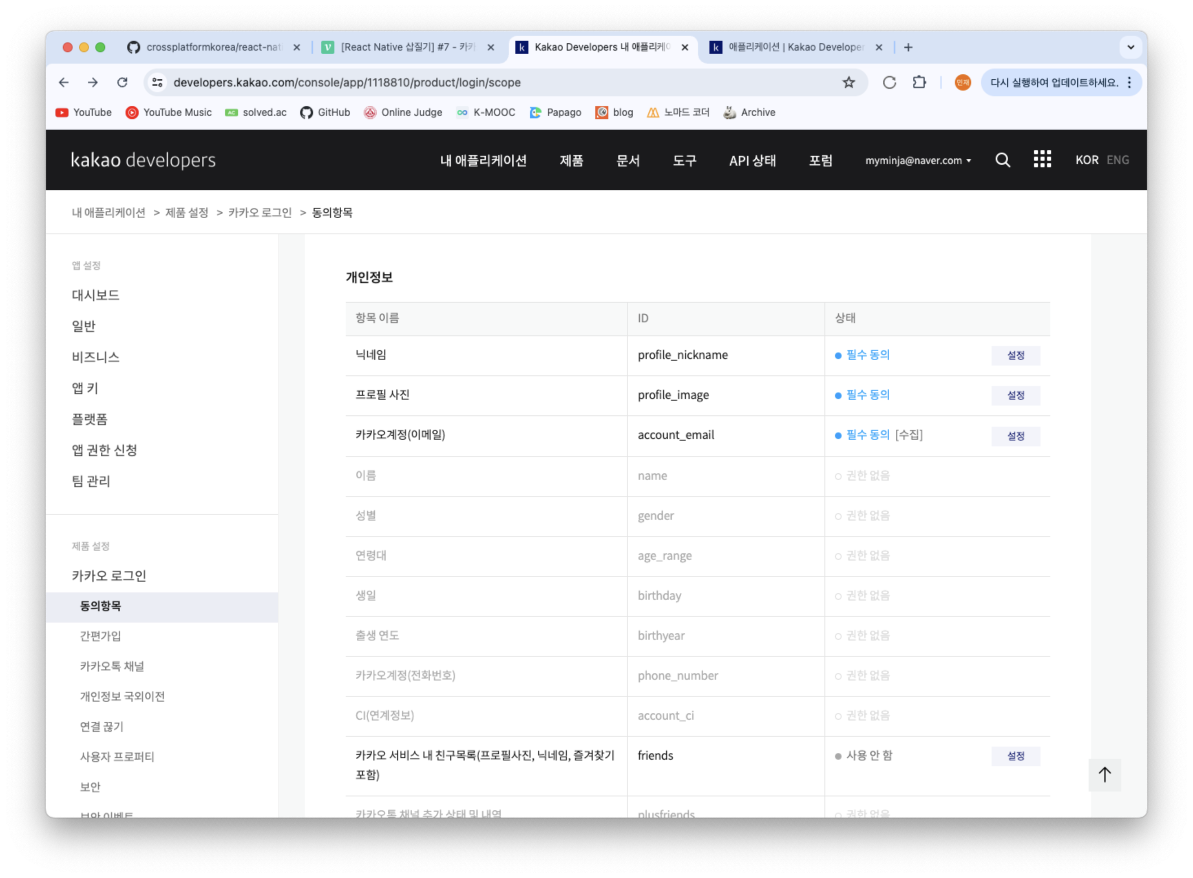Click the search magnifier icon in header
Image resolution: width=1193 pixels, height=878 pixels.
[x=1002, y=160]
